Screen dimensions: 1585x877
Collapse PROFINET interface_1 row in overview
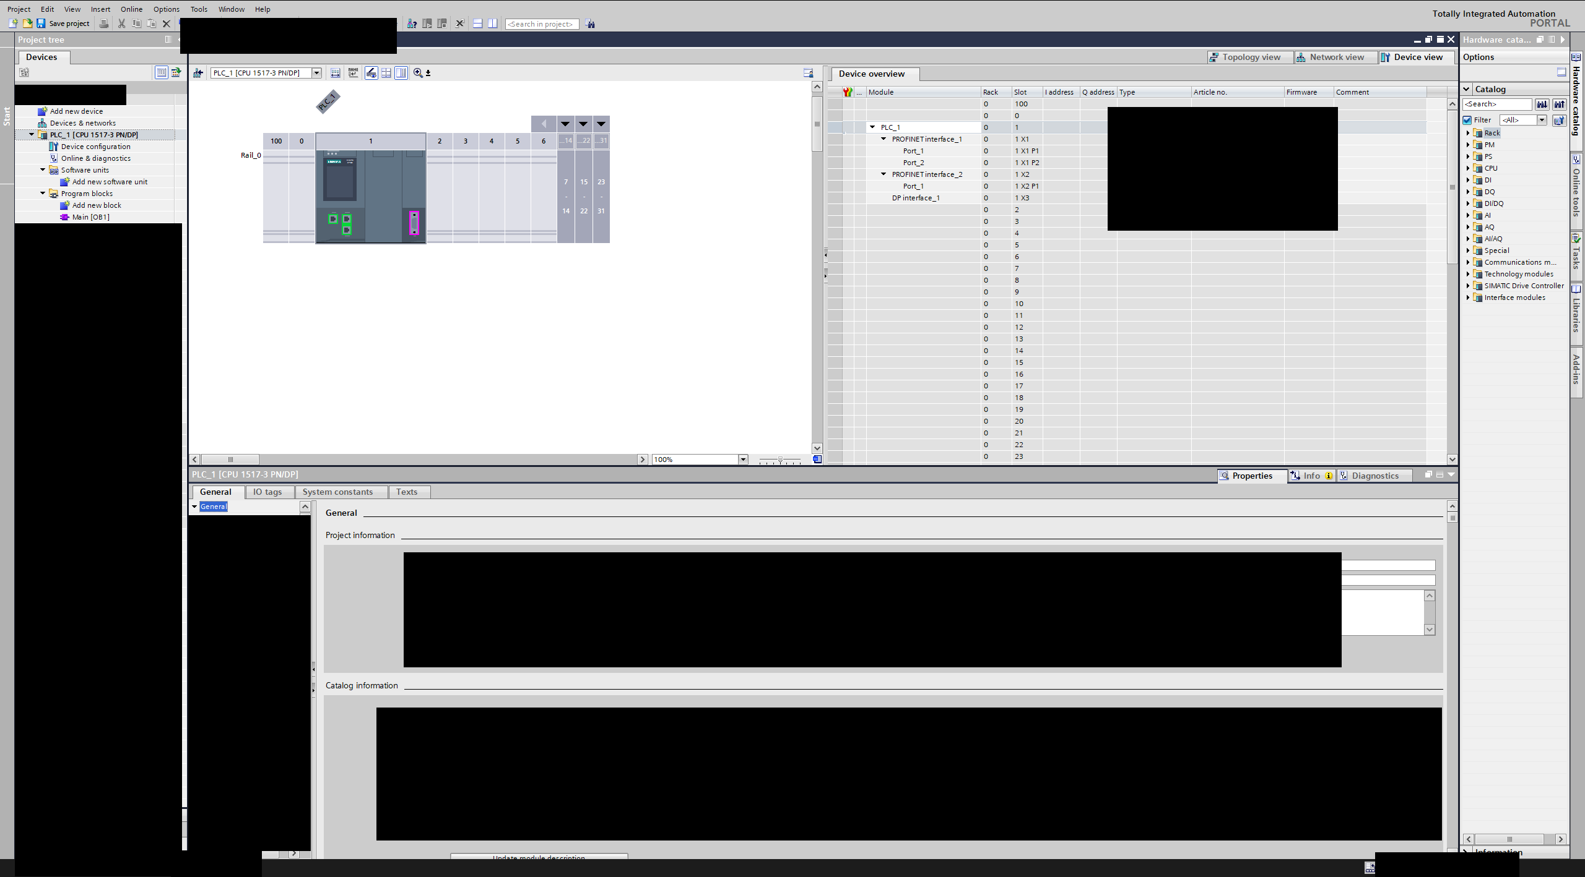[884, 139]
